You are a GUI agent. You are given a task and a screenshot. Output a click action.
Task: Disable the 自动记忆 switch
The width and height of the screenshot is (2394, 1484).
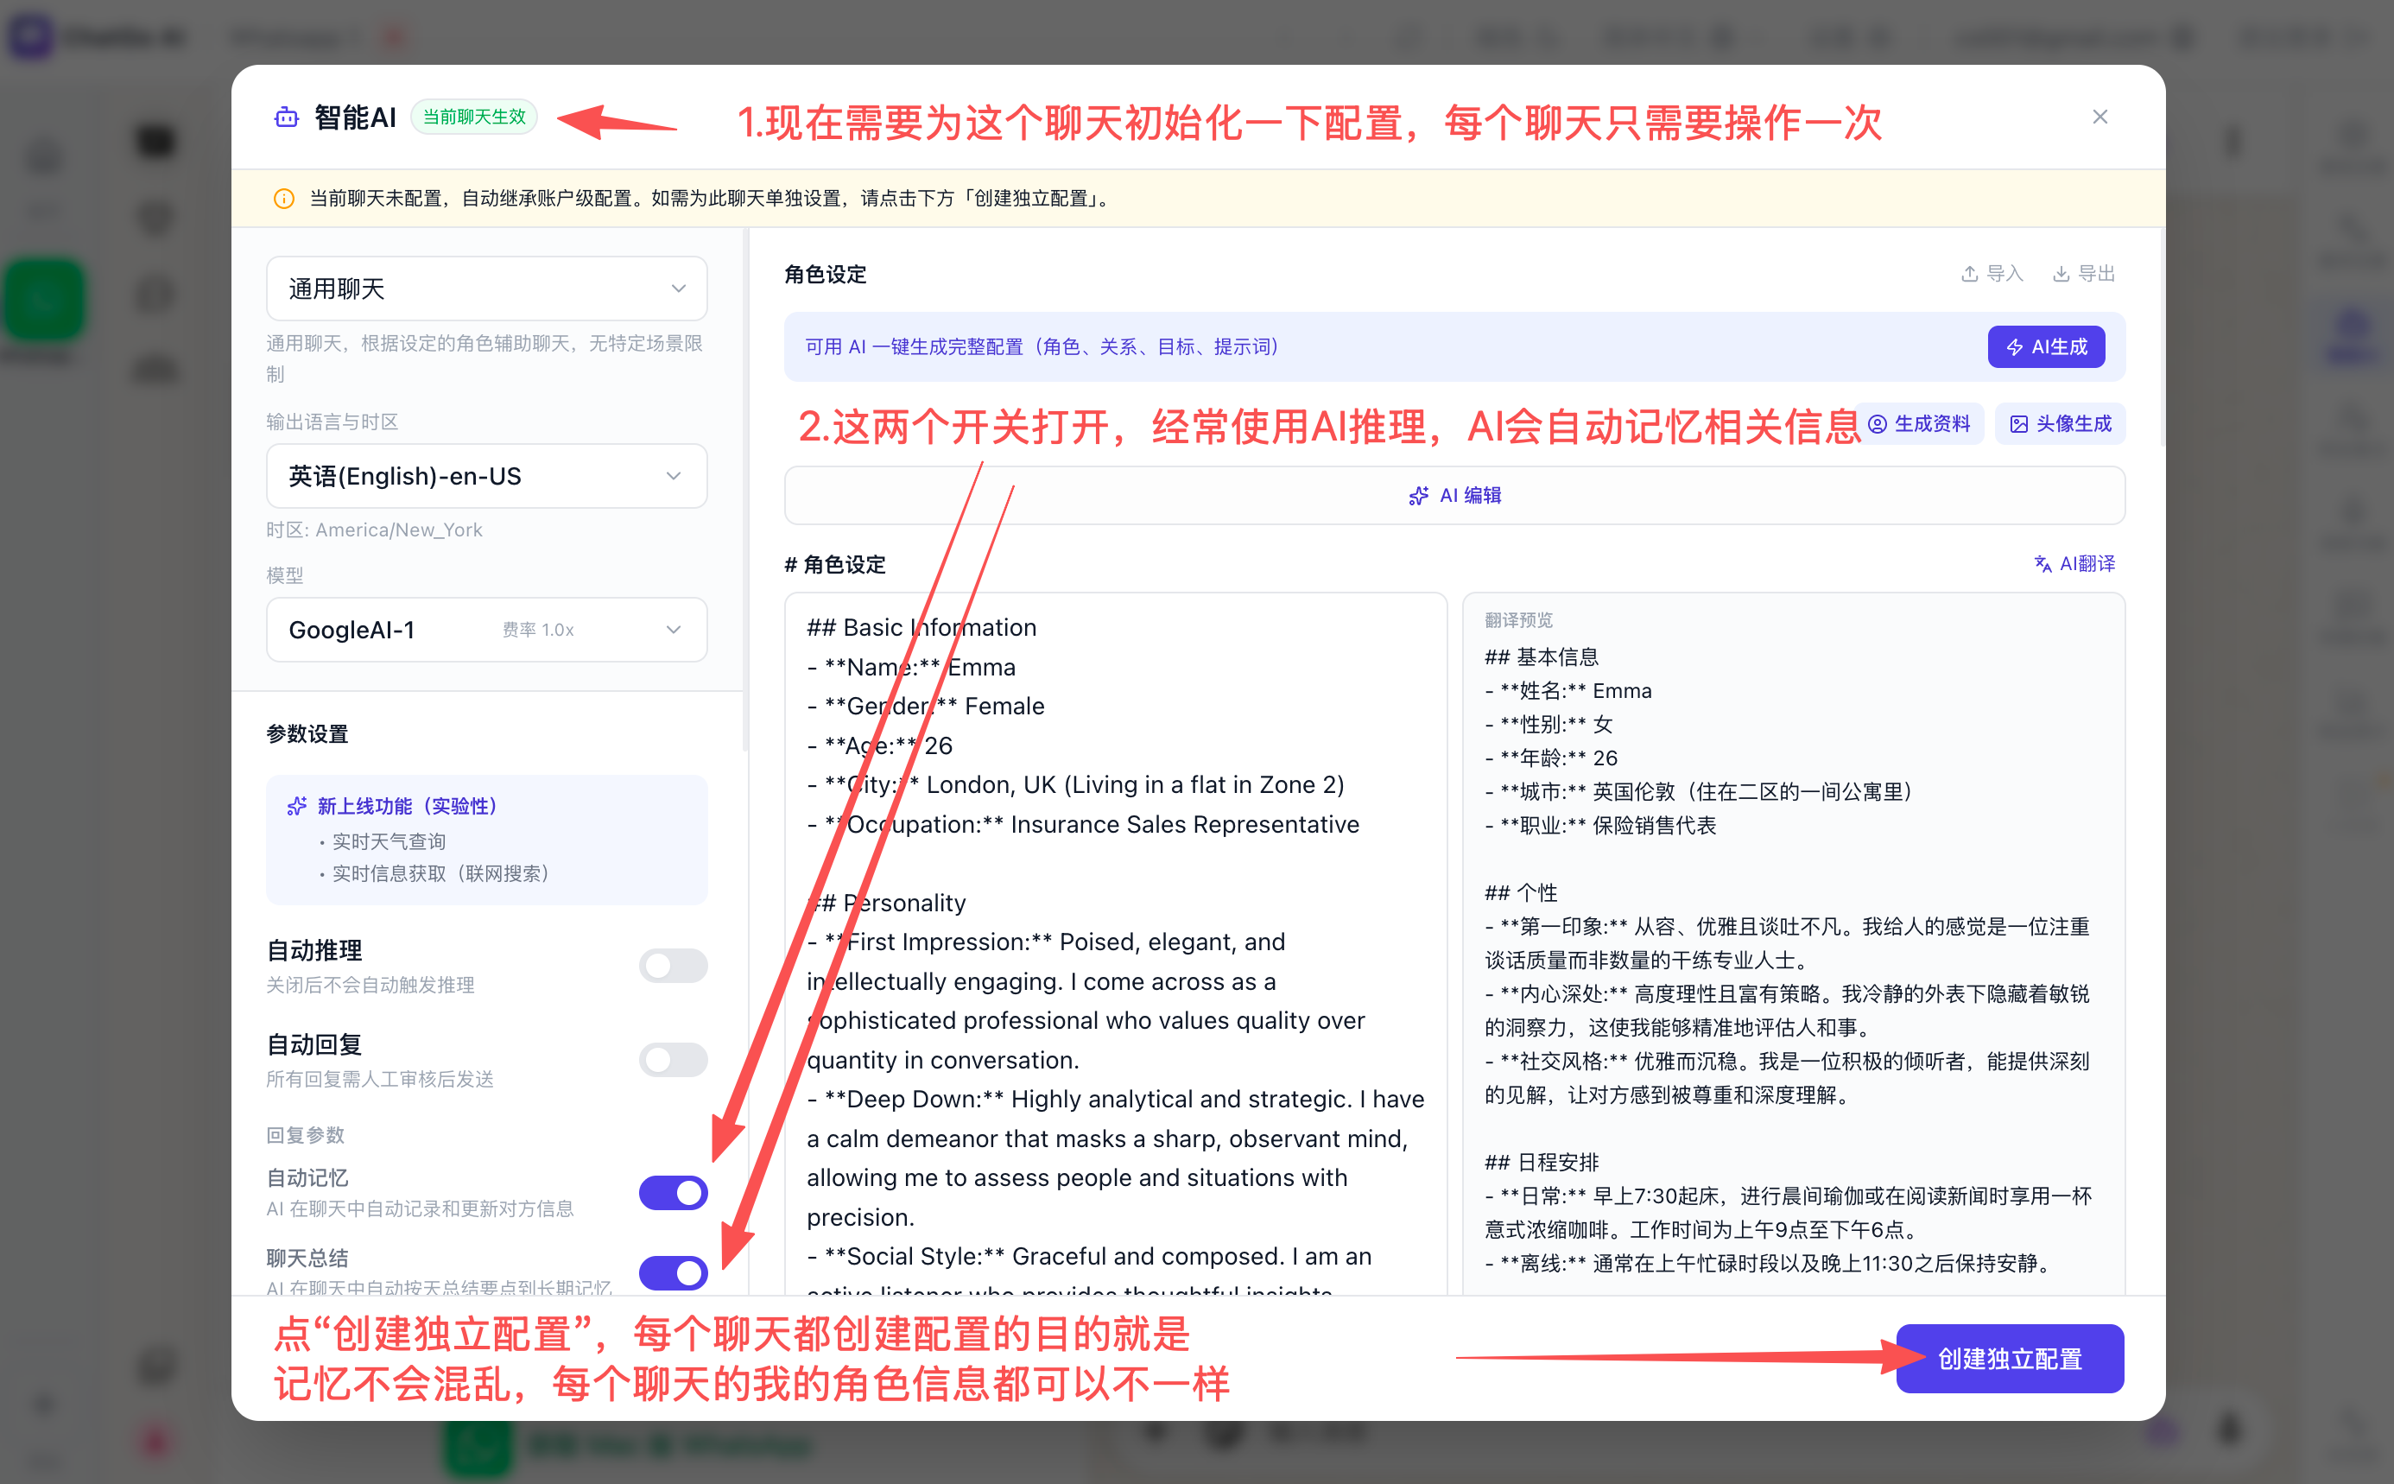(673, 1193)
